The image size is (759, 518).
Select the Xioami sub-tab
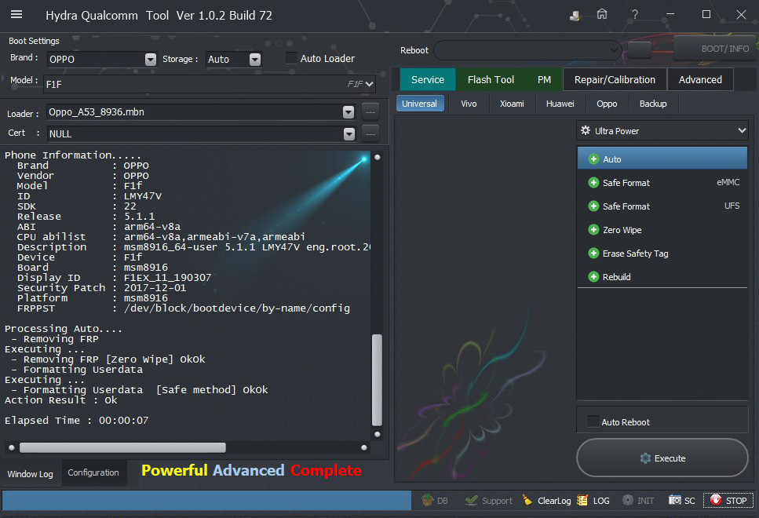tap(512, 104)
